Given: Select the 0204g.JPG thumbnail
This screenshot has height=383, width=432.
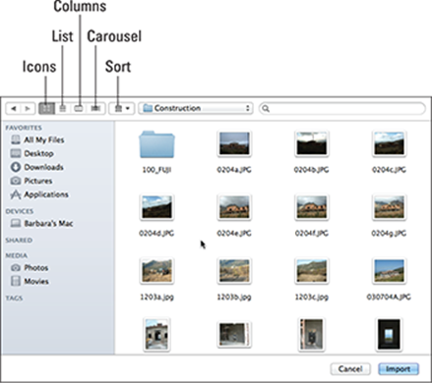Looking at the screenshot, I should pyautogui.click(x=389, y=207).
